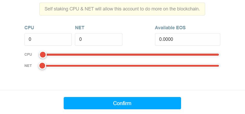Click the divider line above Confirm
Viewport: 245px width, 114px height.
(x=122, y=90)
